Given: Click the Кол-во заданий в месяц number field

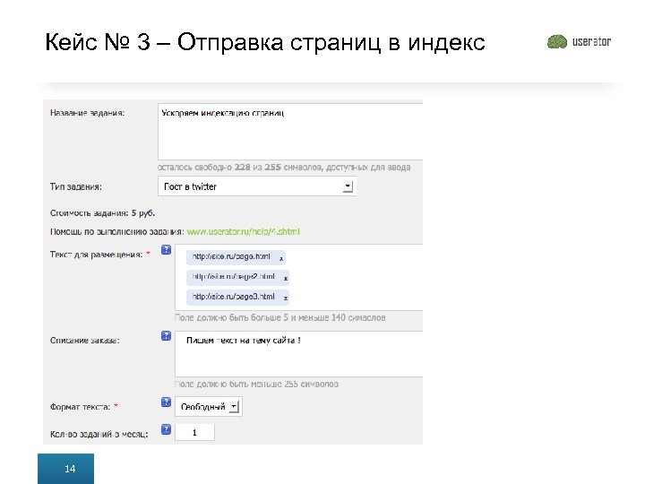Looking at the screenshot, I should (194, 433).
